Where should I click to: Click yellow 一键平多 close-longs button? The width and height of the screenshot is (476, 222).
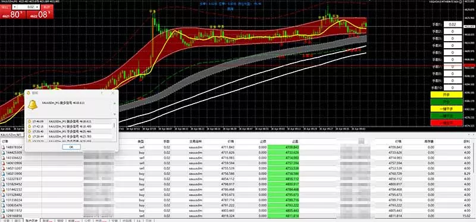pyautogui.click(x=446, y=109)
